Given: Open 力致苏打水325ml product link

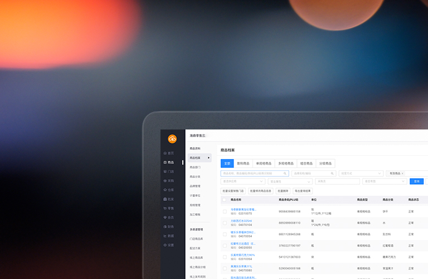Looking at the screenshot, I should point(241,221).
